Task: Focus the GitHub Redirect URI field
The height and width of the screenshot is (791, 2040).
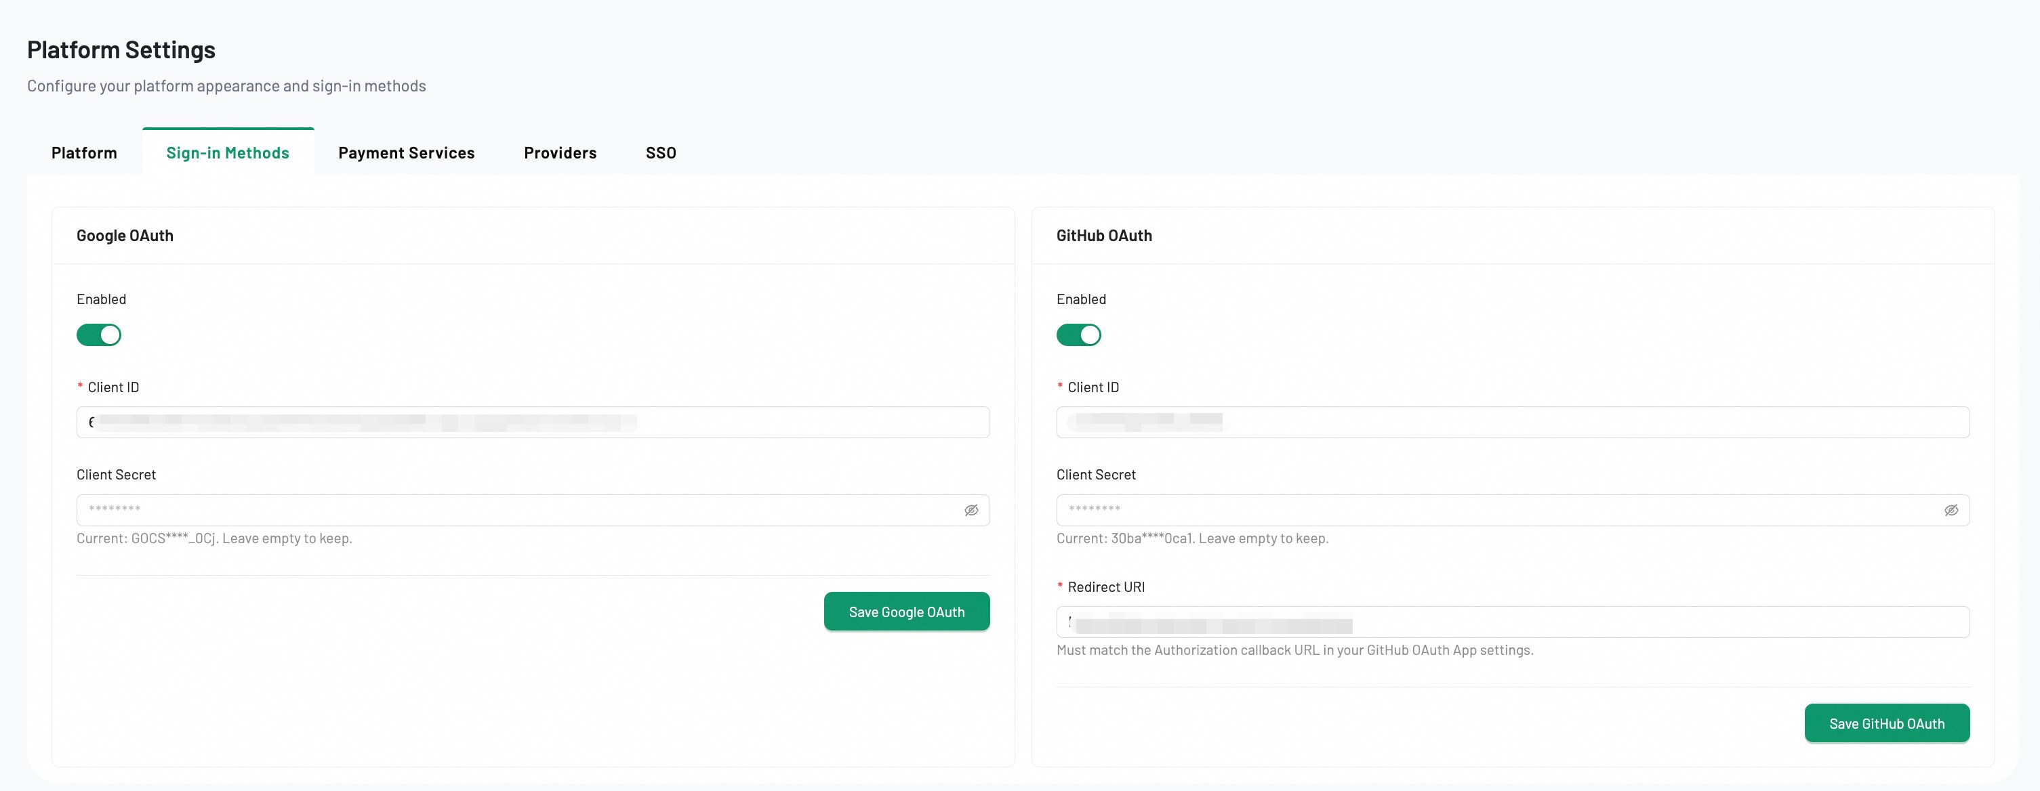Action: coord(1513,622)
